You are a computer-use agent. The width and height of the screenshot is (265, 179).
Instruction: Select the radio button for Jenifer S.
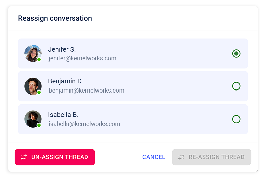pos(236,53)
